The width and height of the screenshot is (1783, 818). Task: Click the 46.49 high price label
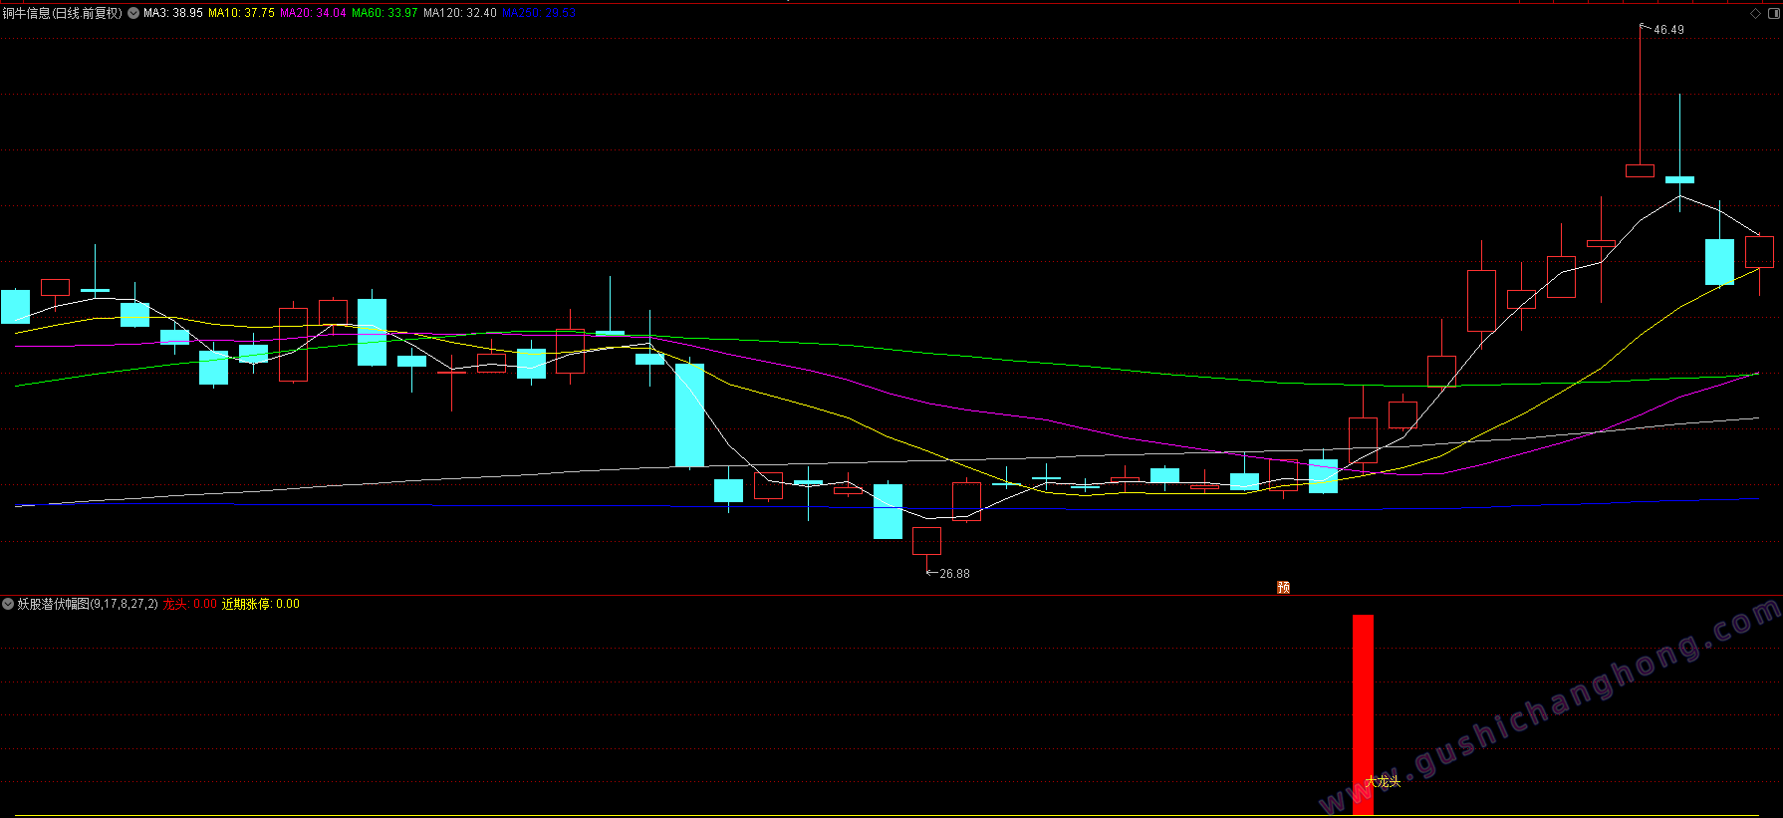pos(1668,30)
